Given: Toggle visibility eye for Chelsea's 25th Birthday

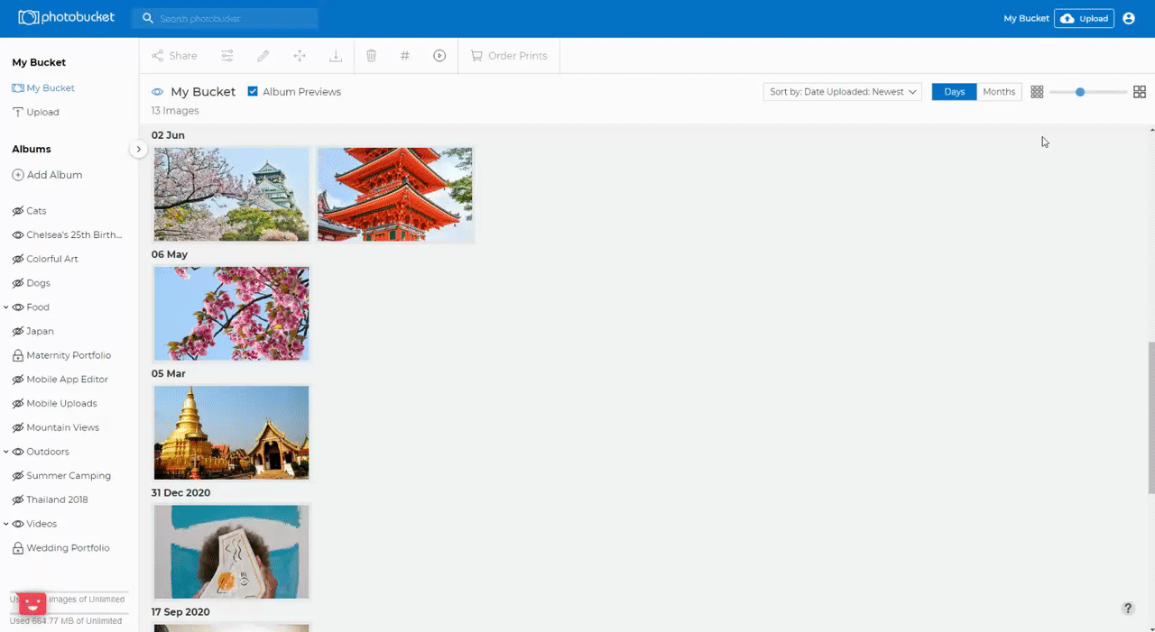Looking at the screenshot, I should 17,235.
